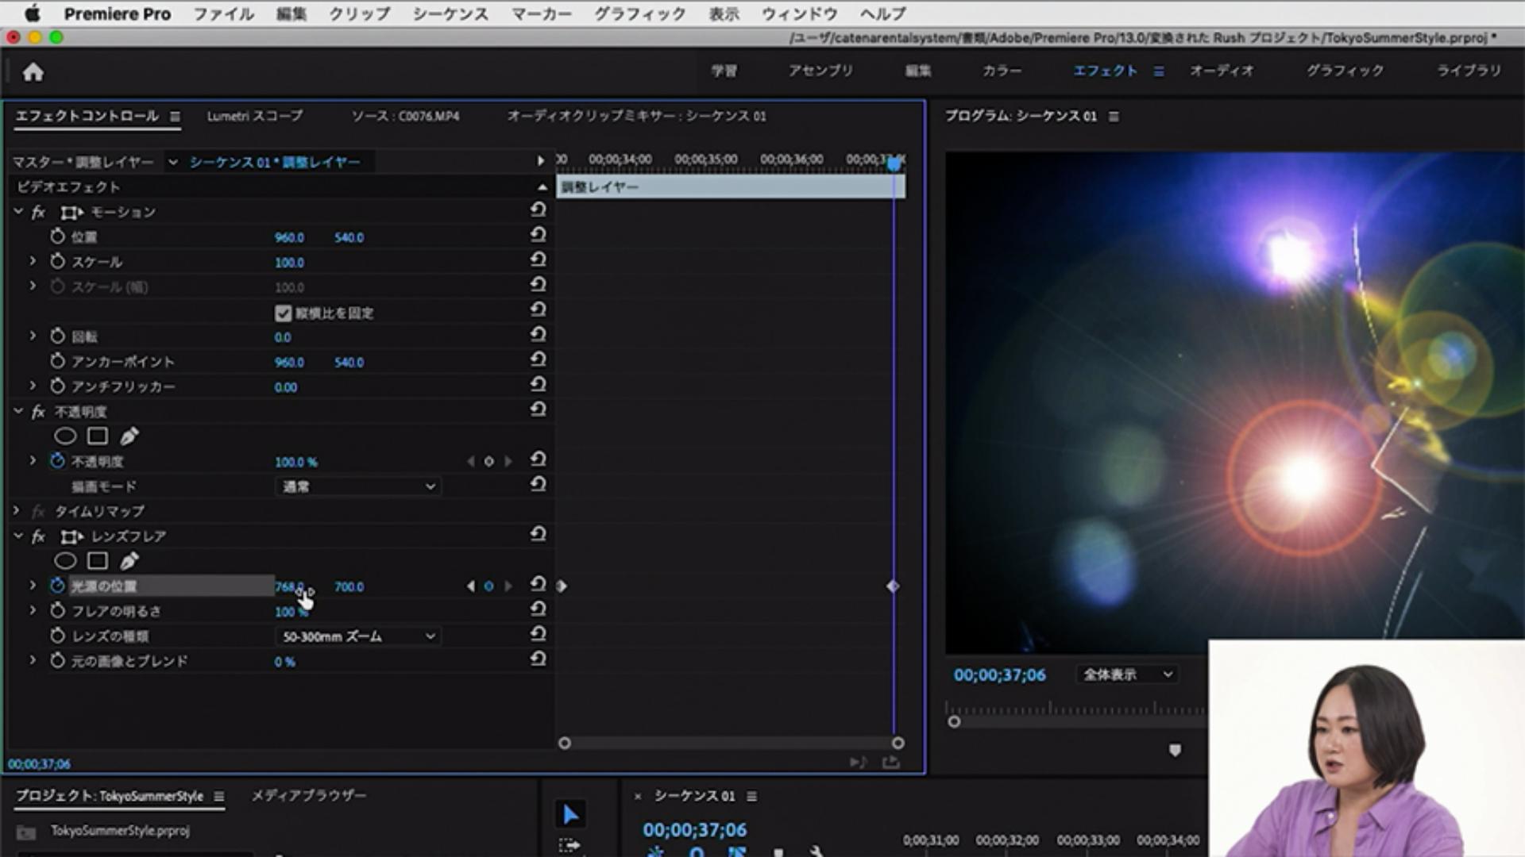Open the シーケンス menu in menu bar
Image resolution: width=1525 pixels, height=857 pixels.
point(450,13)
